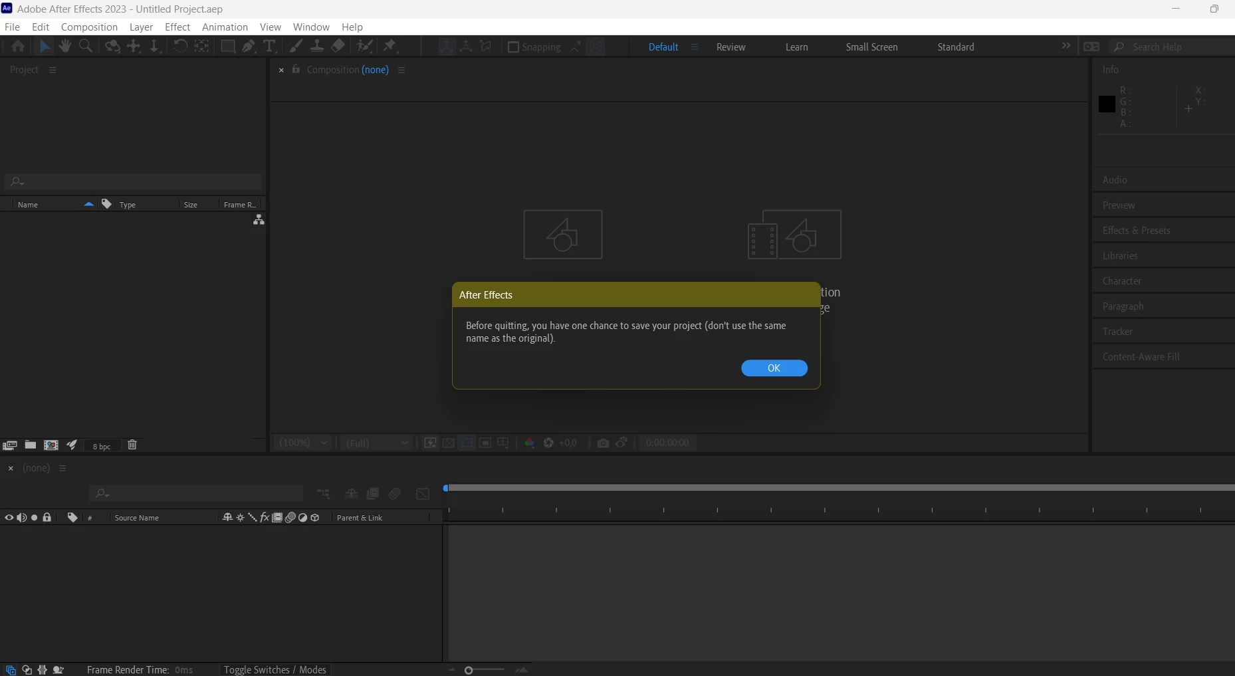Create a new folder in Project panel
Image resolution: width=1235 pixels, height=676 pixels.
(30, 445)
